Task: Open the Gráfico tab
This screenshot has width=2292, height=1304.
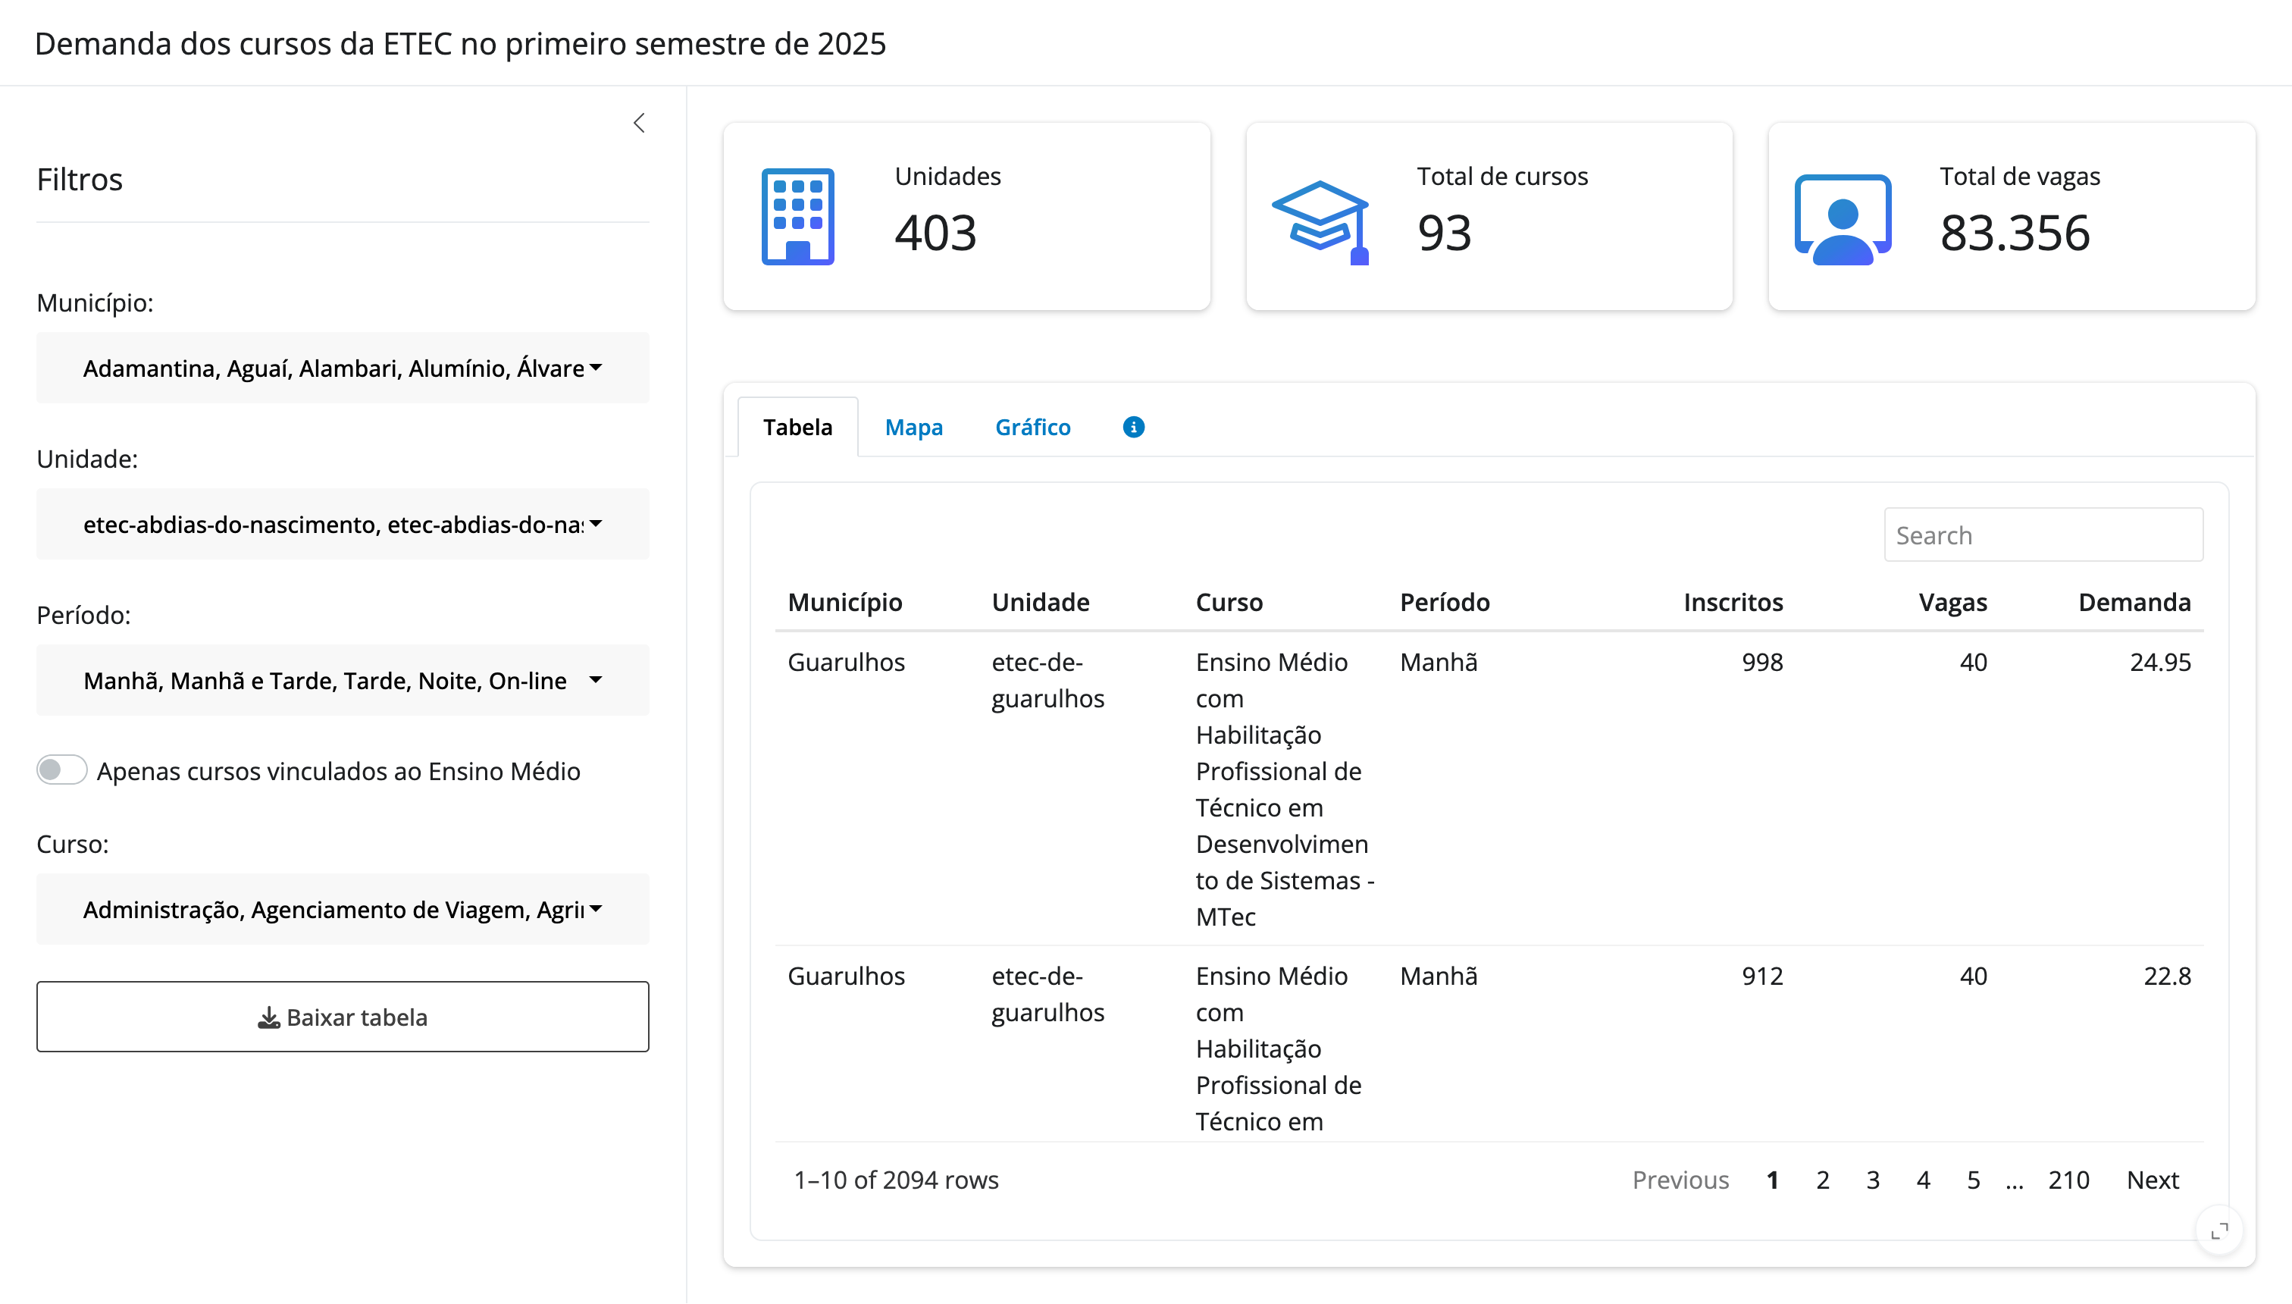Action: 1032,427
